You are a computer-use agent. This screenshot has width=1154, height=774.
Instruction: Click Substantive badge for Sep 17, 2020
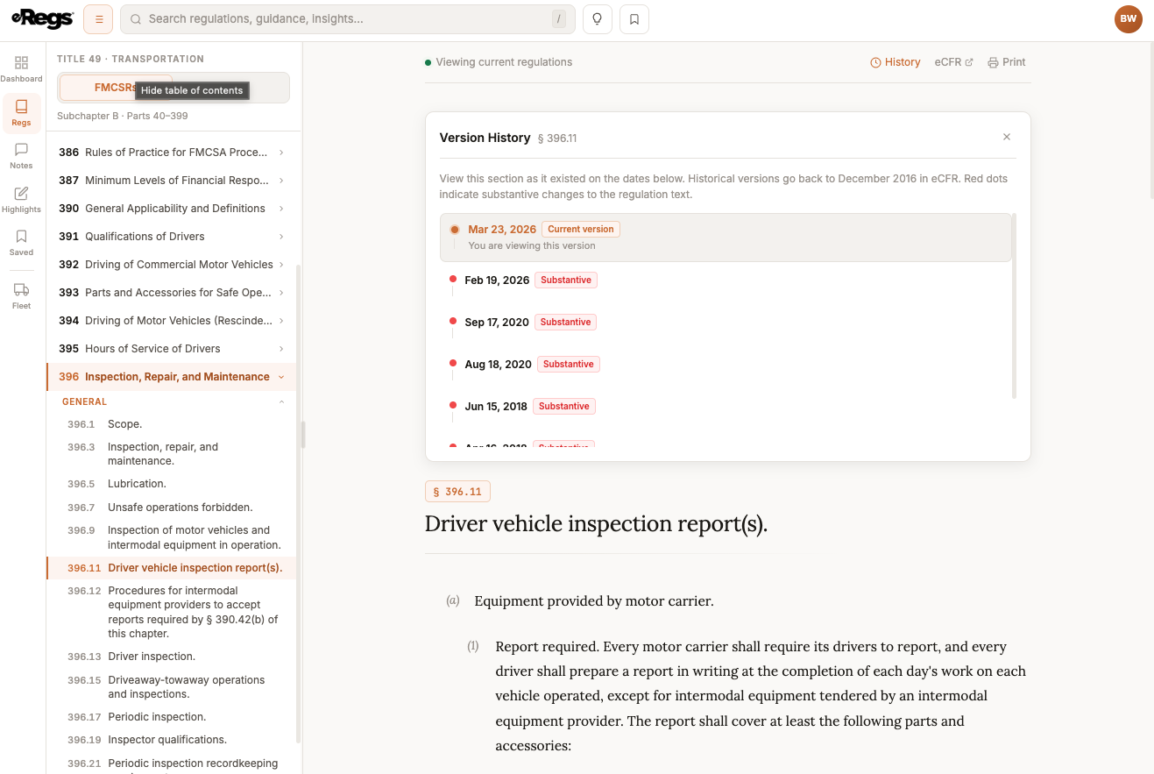565,323
